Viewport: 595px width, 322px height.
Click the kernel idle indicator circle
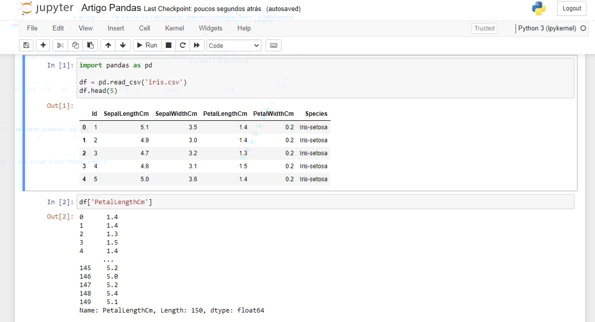tap(583, 28)
